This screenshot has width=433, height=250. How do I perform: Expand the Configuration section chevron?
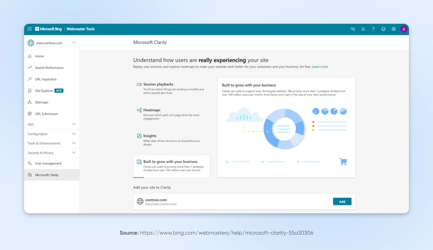[74, 134]
